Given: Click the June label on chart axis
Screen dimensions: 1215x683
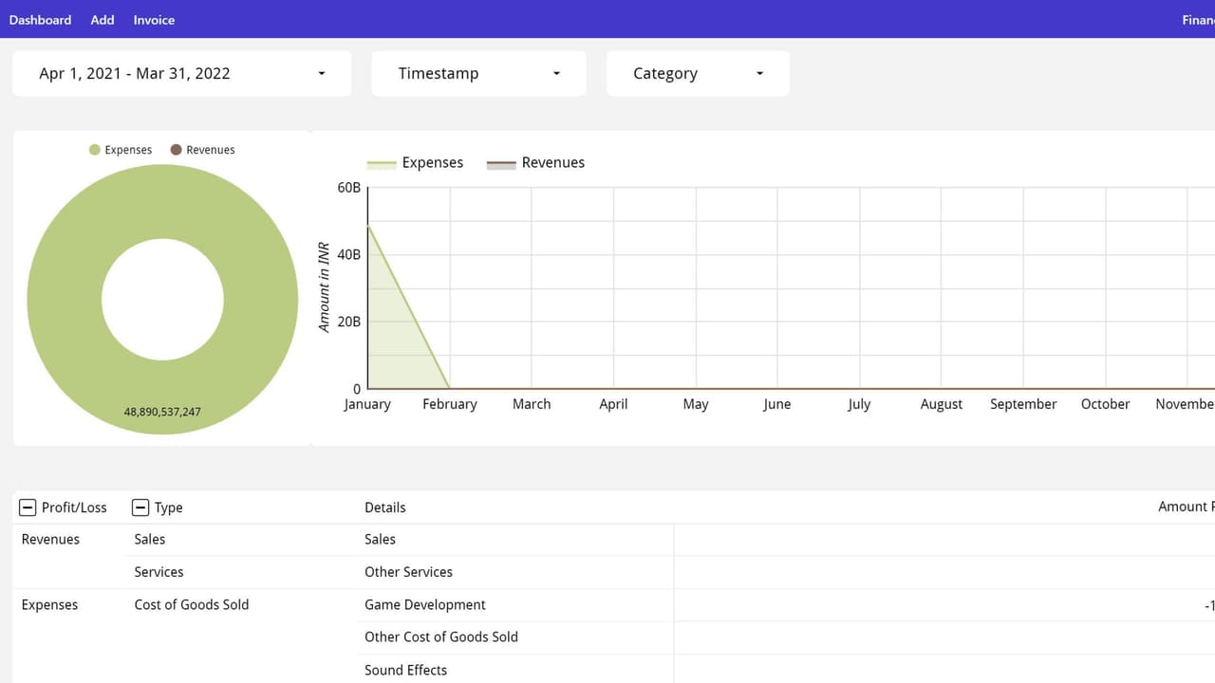Looking at the screenshot, I should [x=777, y=404].
